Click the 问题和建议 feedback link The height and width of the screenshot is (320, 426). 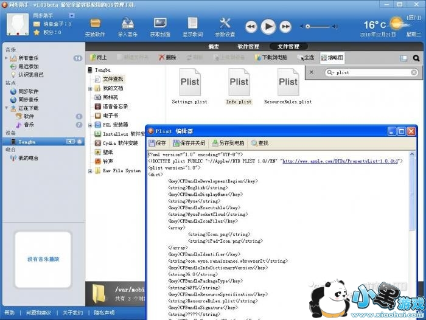tap(38, 313)
